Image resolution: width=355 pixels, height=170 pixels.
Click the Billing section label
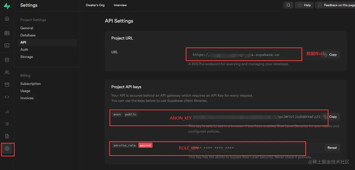tap(25, 75)
